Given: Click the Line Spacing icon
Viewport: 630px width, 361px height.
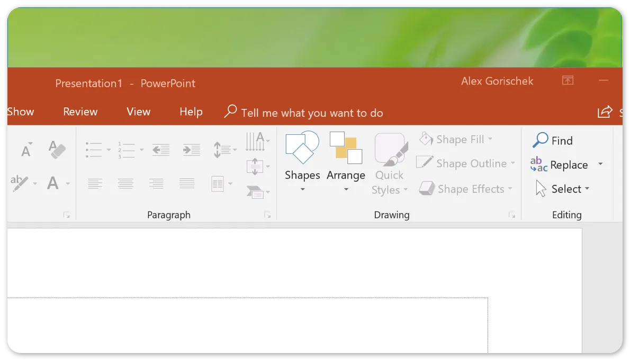Looking at the screenshot, I should click(222, 150).
